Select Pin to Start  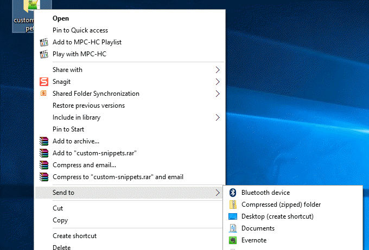click(130, 129)
